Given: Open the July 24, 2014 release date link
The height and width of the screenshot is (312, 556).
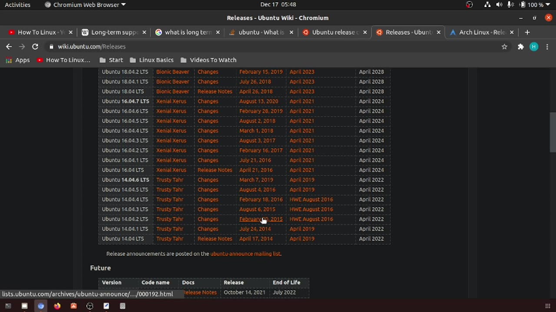Looking at the screenshot, I should pos(255,229).
